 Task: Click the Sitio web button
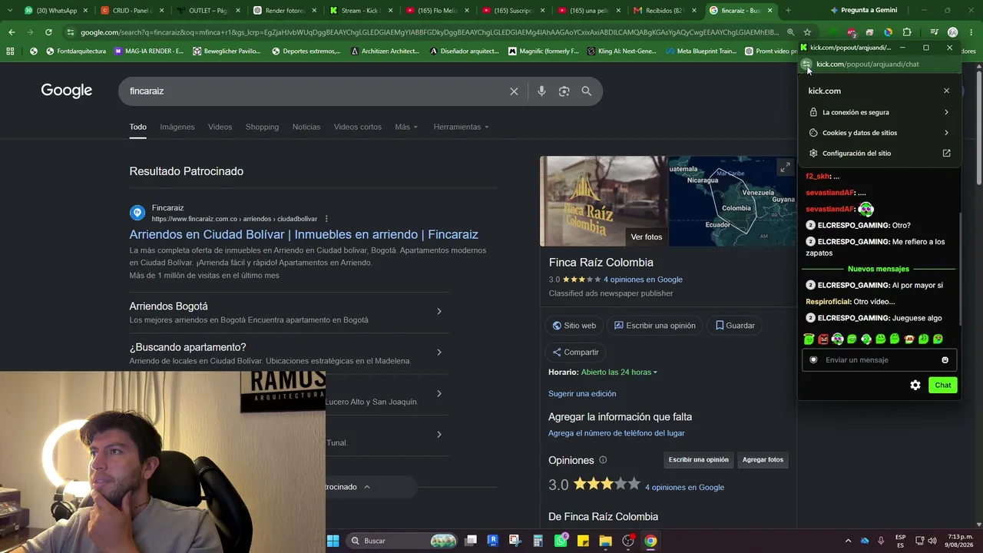574,326
